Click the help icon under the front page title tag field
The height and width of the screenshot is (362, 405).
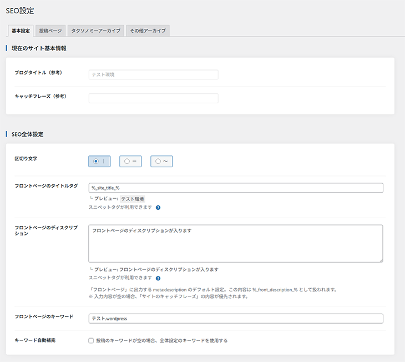[158, 208]
